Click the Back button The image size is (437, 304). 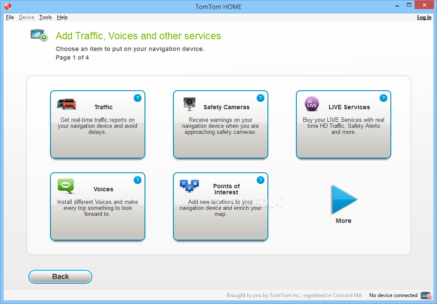coord(60,277)
